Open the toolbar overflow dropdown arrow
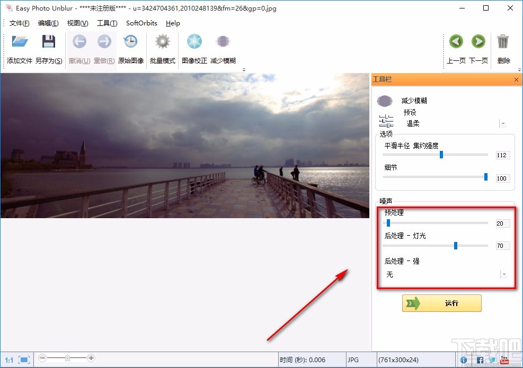Viewport: 523px width, 368px height. 244,69
